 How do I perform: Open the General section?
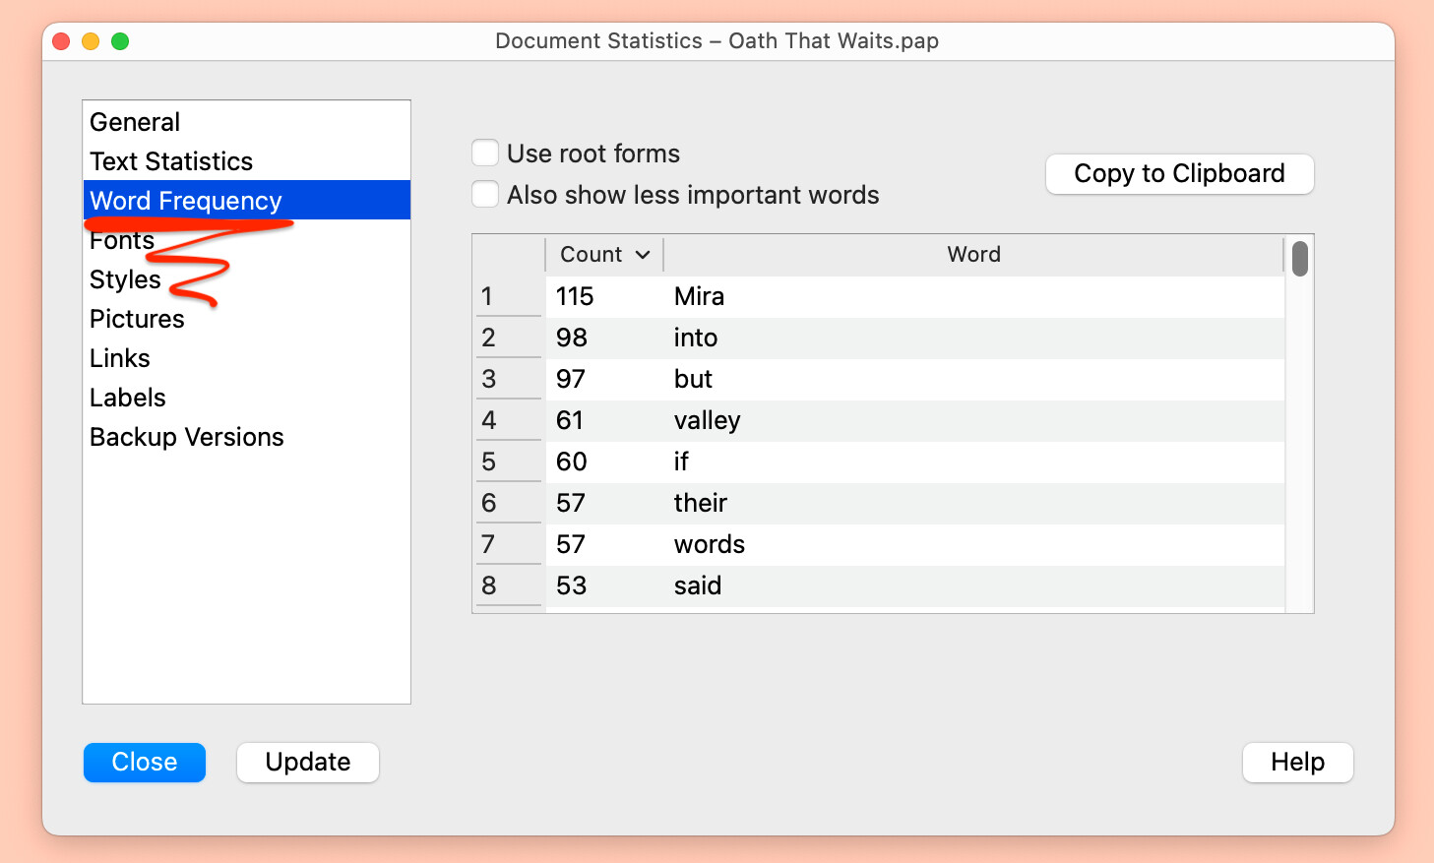coord(135,122)
